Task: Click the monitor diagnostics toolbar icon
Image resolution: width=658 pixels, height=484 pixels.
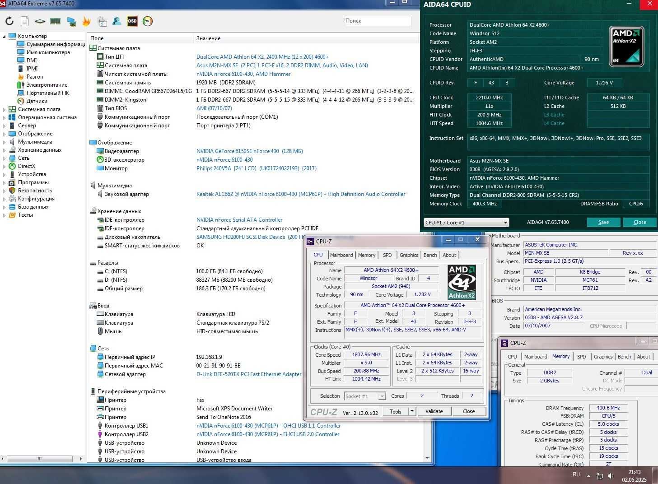Action: pyautogui.click(x=71, y=21)
